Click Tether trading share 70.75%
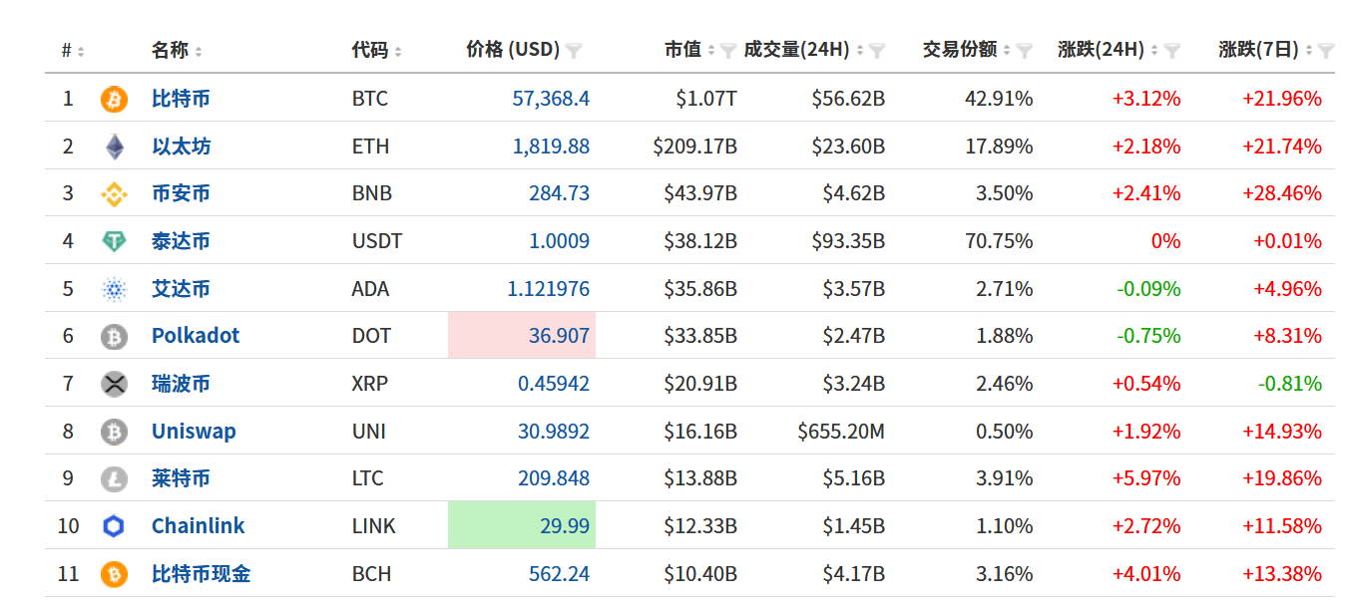 pos(999,241)
